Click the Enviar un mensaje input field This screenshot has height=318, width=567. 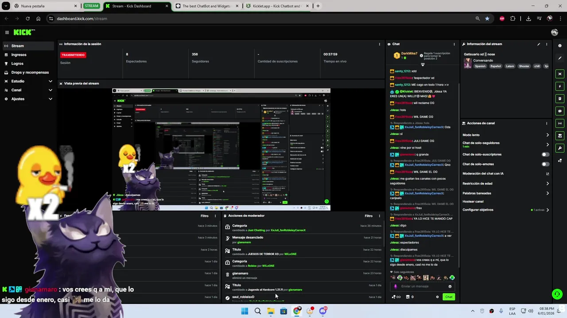click(x=423, y=286)
